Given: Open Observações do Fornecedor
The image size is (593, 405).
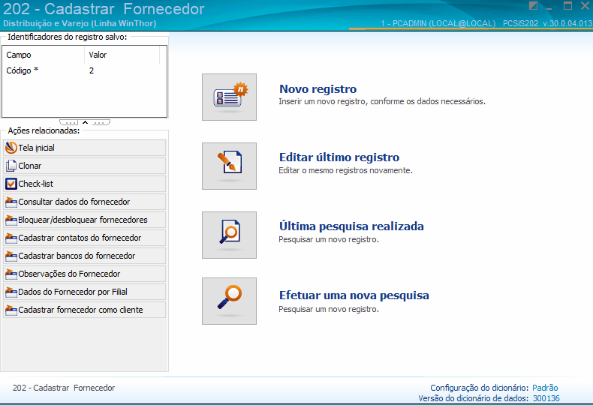Looking at the screenshot, I should point(85,274).
